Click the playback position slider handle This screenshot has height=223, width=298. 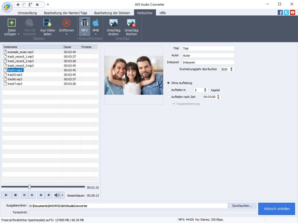[30, 187]
